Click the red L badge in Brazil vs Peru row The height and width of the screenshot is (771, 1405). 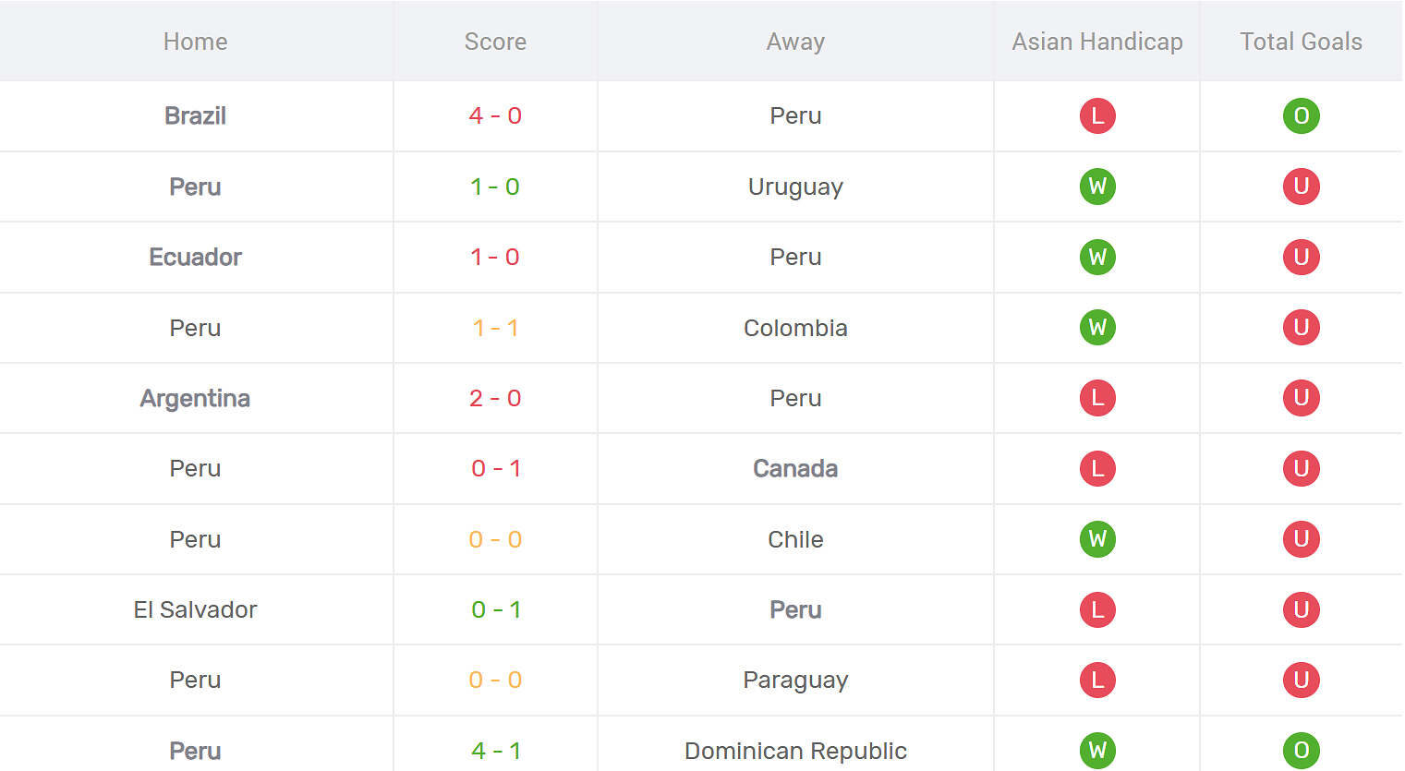tap(1097, 115)
